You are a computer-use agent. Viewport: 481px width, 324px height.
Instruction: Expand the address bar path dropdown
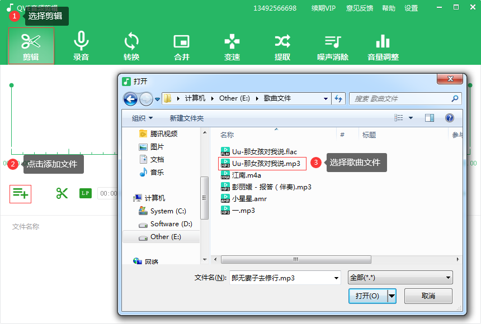pyautogui.click(x=326, y=99)
